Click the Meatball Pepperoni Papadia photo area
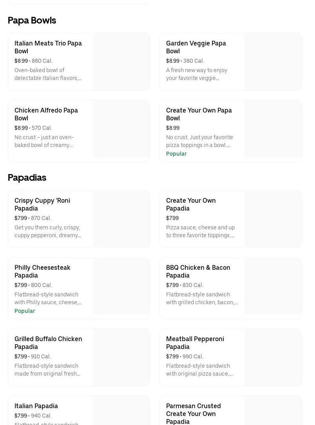The image size is (315, 425). click(273, 357)
